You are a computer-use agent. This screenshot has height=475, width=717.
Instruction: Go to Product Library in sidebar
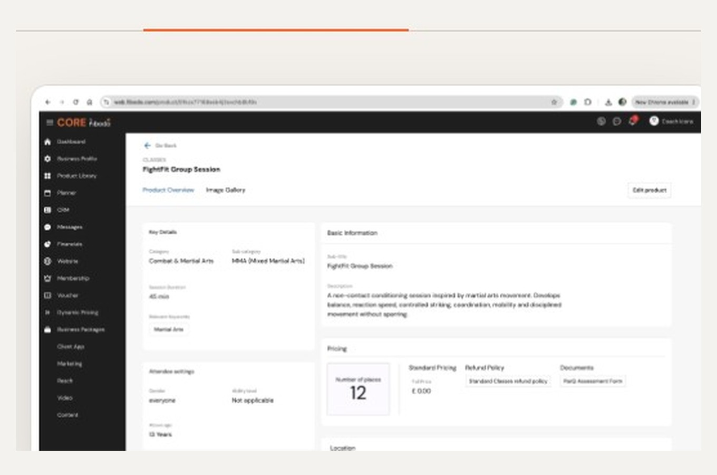click(x=71, y=176)
